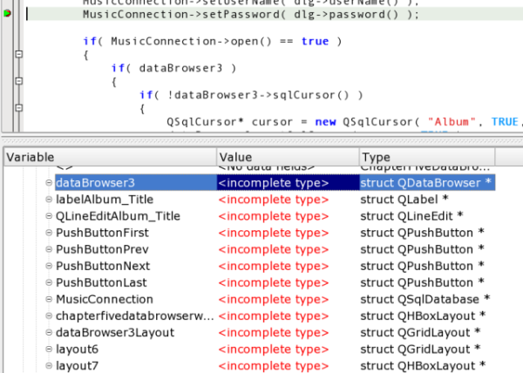
Task: Expand the layout6 variable node
Action: (49, 349)
